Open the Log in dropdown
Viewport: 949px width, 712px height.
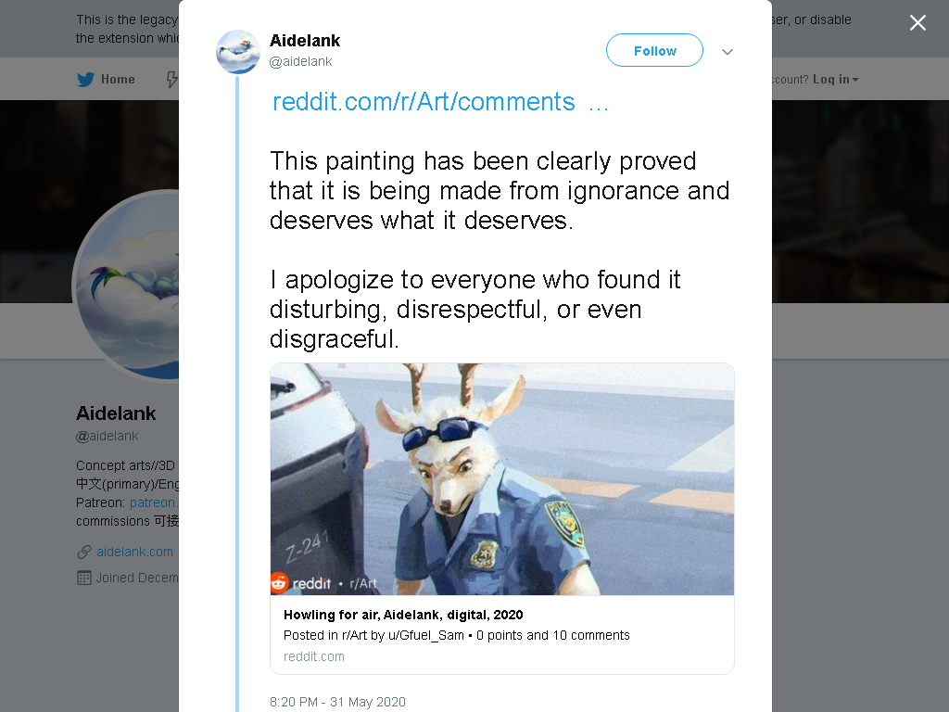coord(835,80)
